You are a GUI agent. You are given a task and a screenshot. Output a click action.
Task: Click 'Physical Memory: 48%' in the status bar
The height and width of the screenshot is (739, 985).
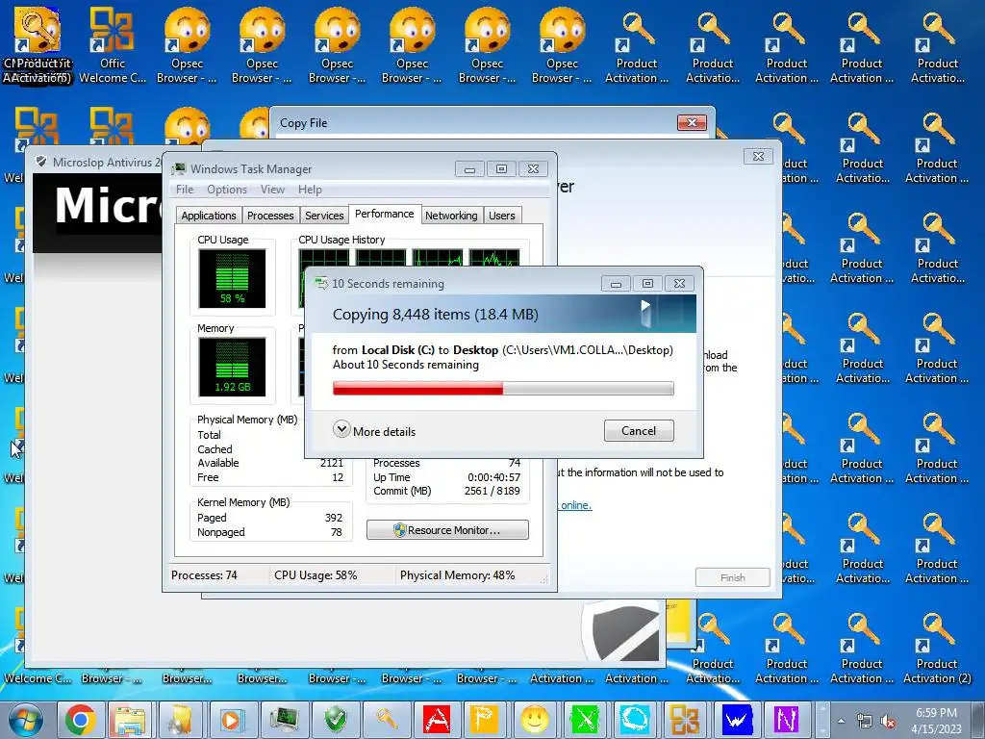(x=457, y=575)
